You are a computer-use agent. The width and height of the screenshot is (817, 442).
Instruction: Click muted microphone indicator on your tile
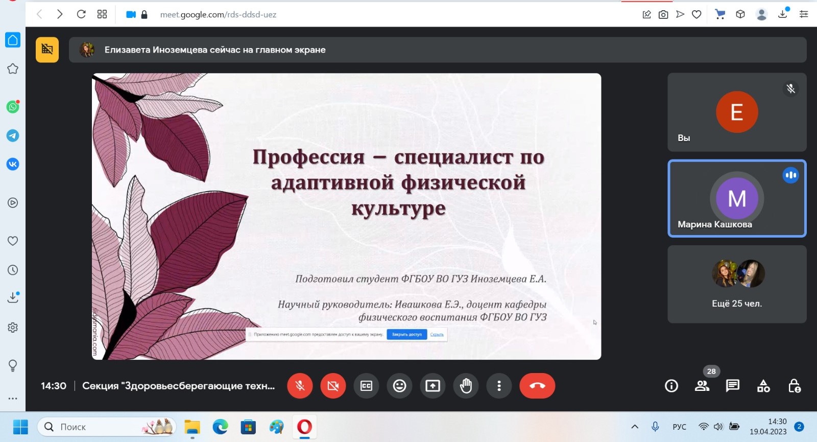790,88
